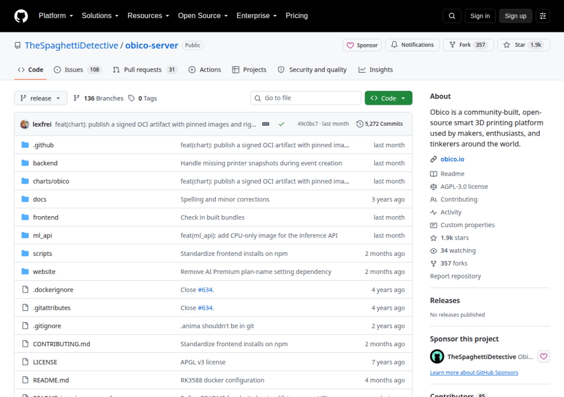The image size is (564, 397).
Task: Click Sign up
Action: coord(515,16)
